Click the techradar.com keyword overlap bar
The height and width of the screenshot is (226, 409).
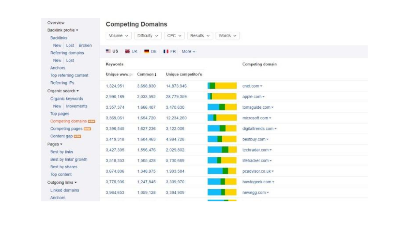(222, 150)
